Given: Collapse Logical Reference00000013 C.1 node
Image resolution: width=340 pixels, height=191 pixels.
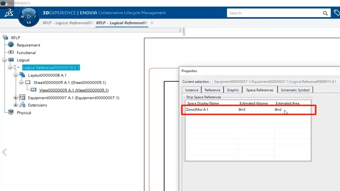Looking at the screenshot, I should pyautogui.click(x=10, y=68).
